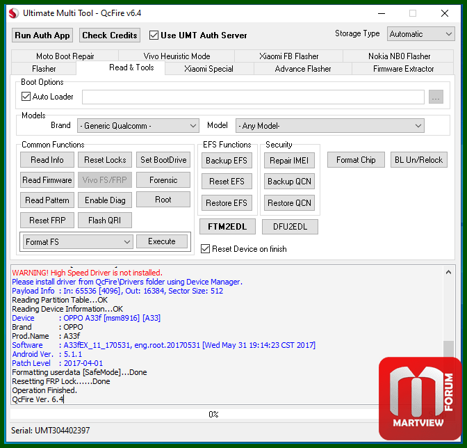Click the Forensic button
The width and height of the screenshot is (467, 448).
[163, 180]
